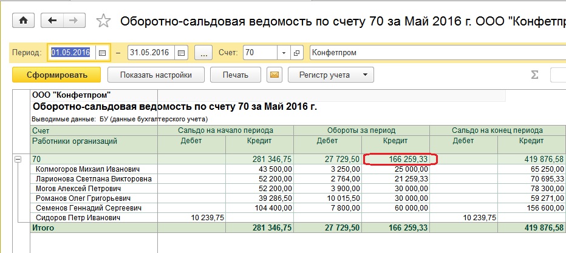Click Семенов credit turnover 60 000,00
The width and height of the screenshot is (566, 253).
point(395,208)
